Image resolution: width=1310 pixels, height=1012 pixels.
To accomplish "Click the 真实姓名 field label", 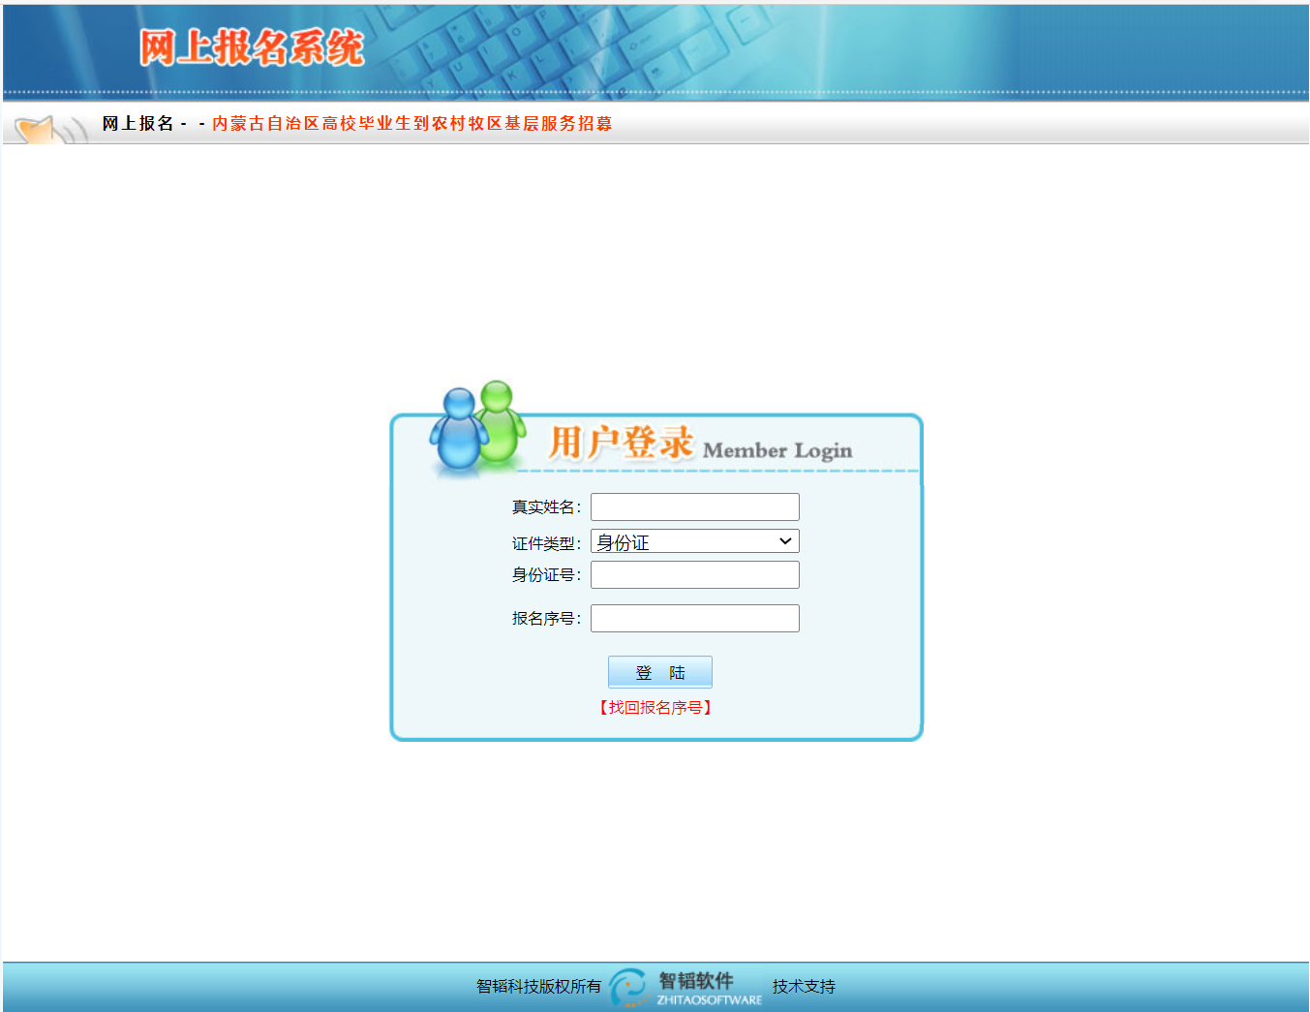I will pos(545,507).
